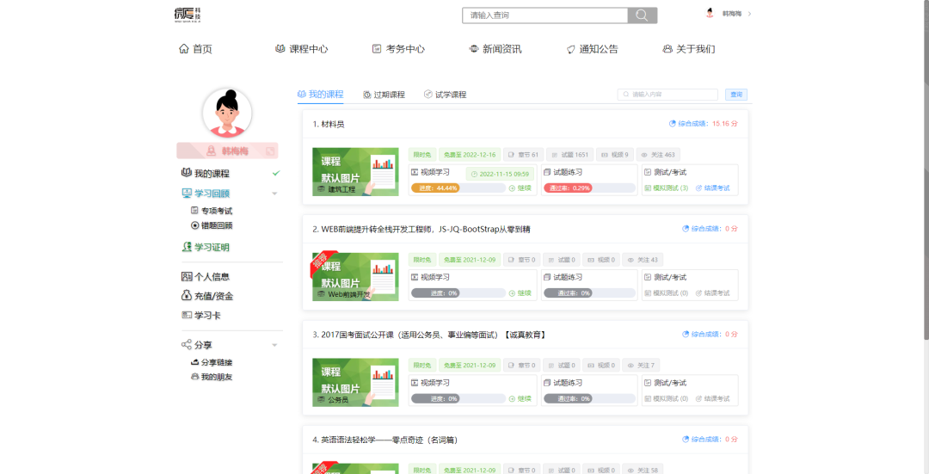Switch to 试学课程 tab

(445, 95)
